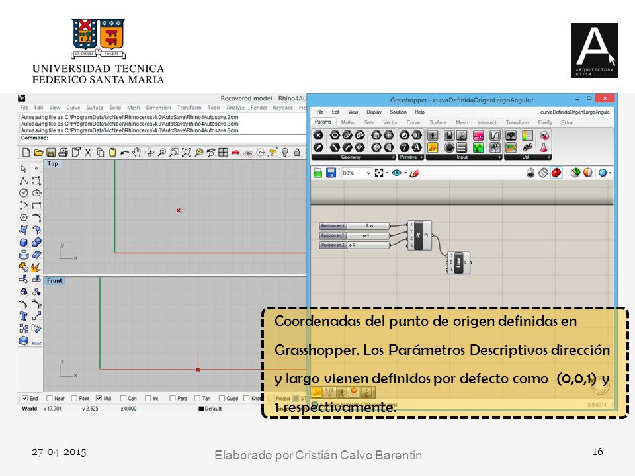Open the blue sphere preview dropdown arrow
The height and width of the screenshot is (476, 635).
pyautogui.click(x=610, y=173)
